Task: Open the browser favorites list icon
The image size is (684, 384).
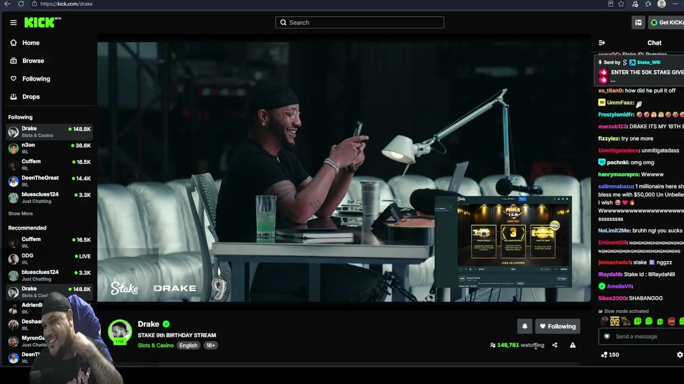Action: [x=648, y=4]
